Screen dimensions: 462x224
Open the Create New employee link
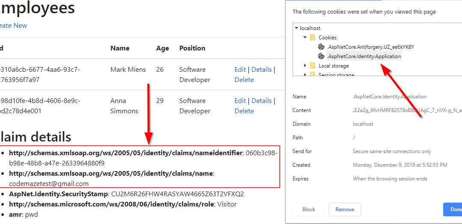13,26
